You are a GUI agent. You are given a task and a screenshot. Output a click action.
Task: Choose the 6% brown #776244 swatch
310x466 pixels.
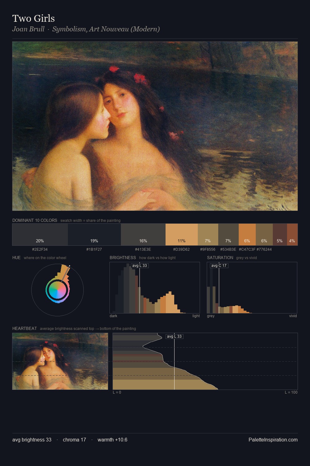264,235
